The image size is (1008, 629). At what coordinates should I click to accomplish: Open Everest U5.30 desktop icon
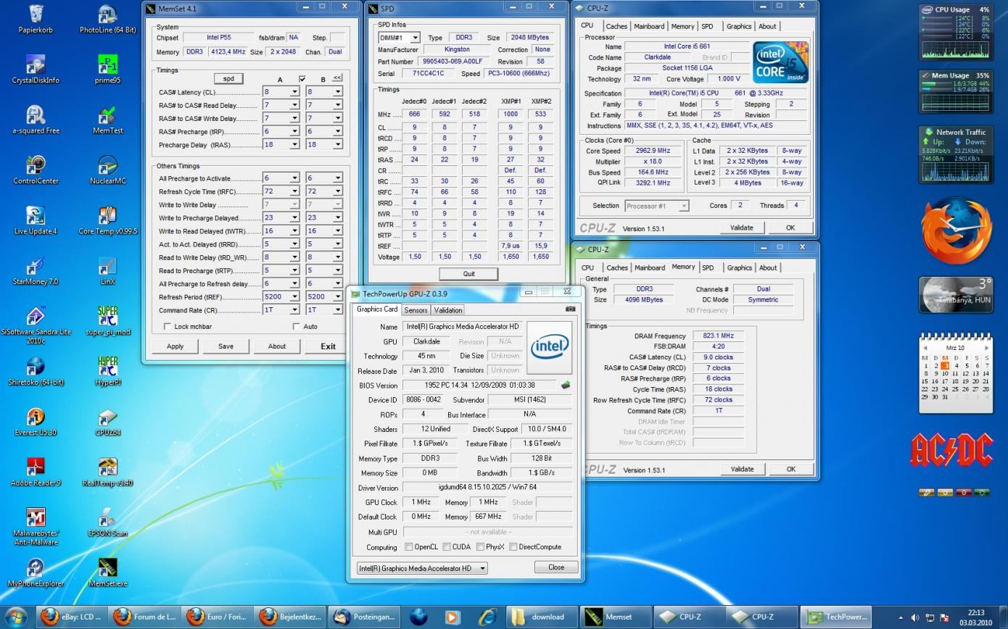[x=36, y=422]
